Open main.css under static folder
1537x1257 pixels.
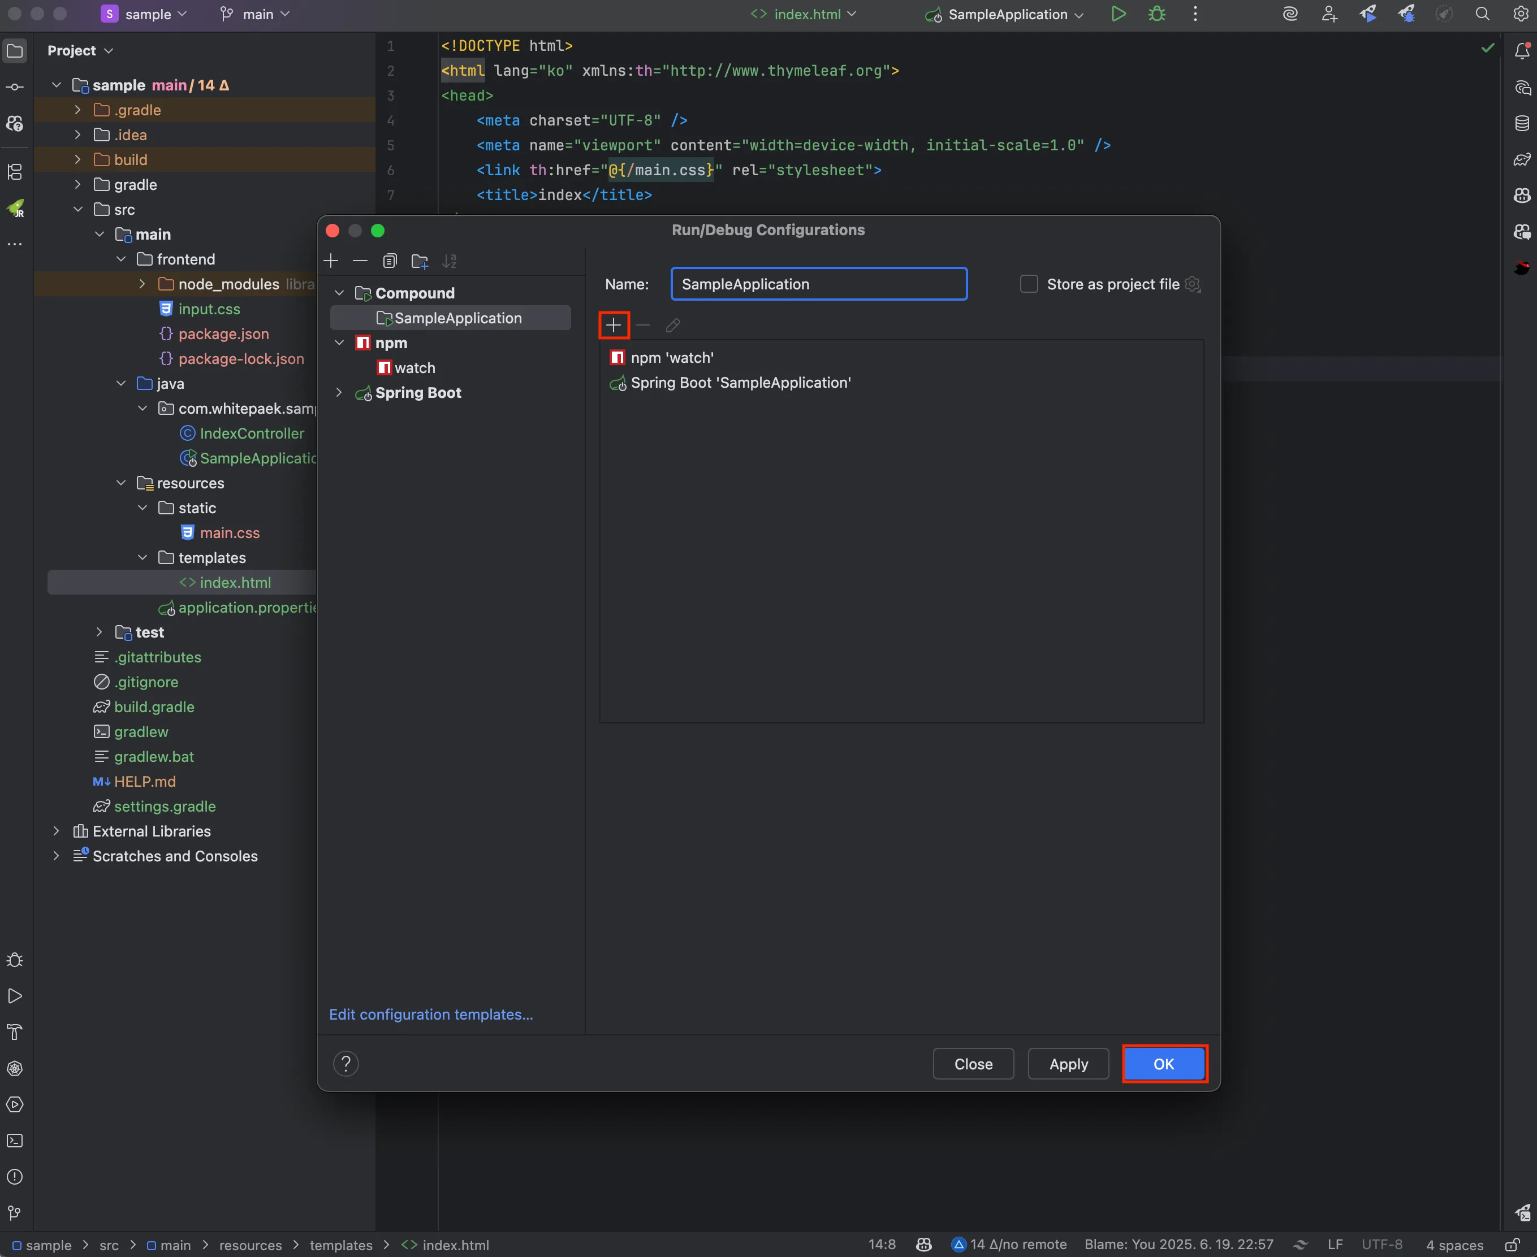click(x=230, y=532)
